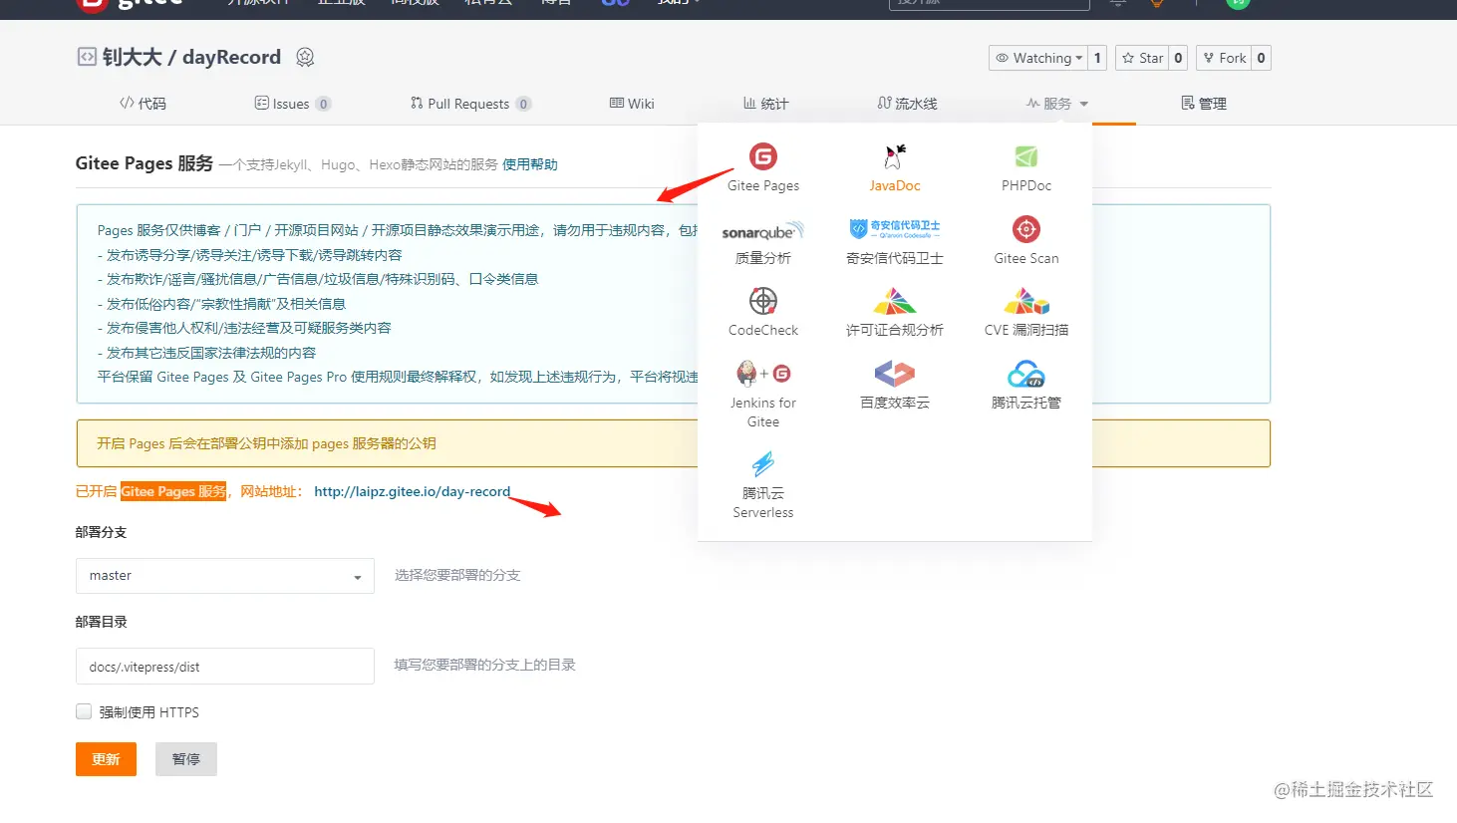Image resolution: width=1457 pixels, height=823 pixels.
Task: Open the PHPDoc service icon
Action: tap(1026, 156)
